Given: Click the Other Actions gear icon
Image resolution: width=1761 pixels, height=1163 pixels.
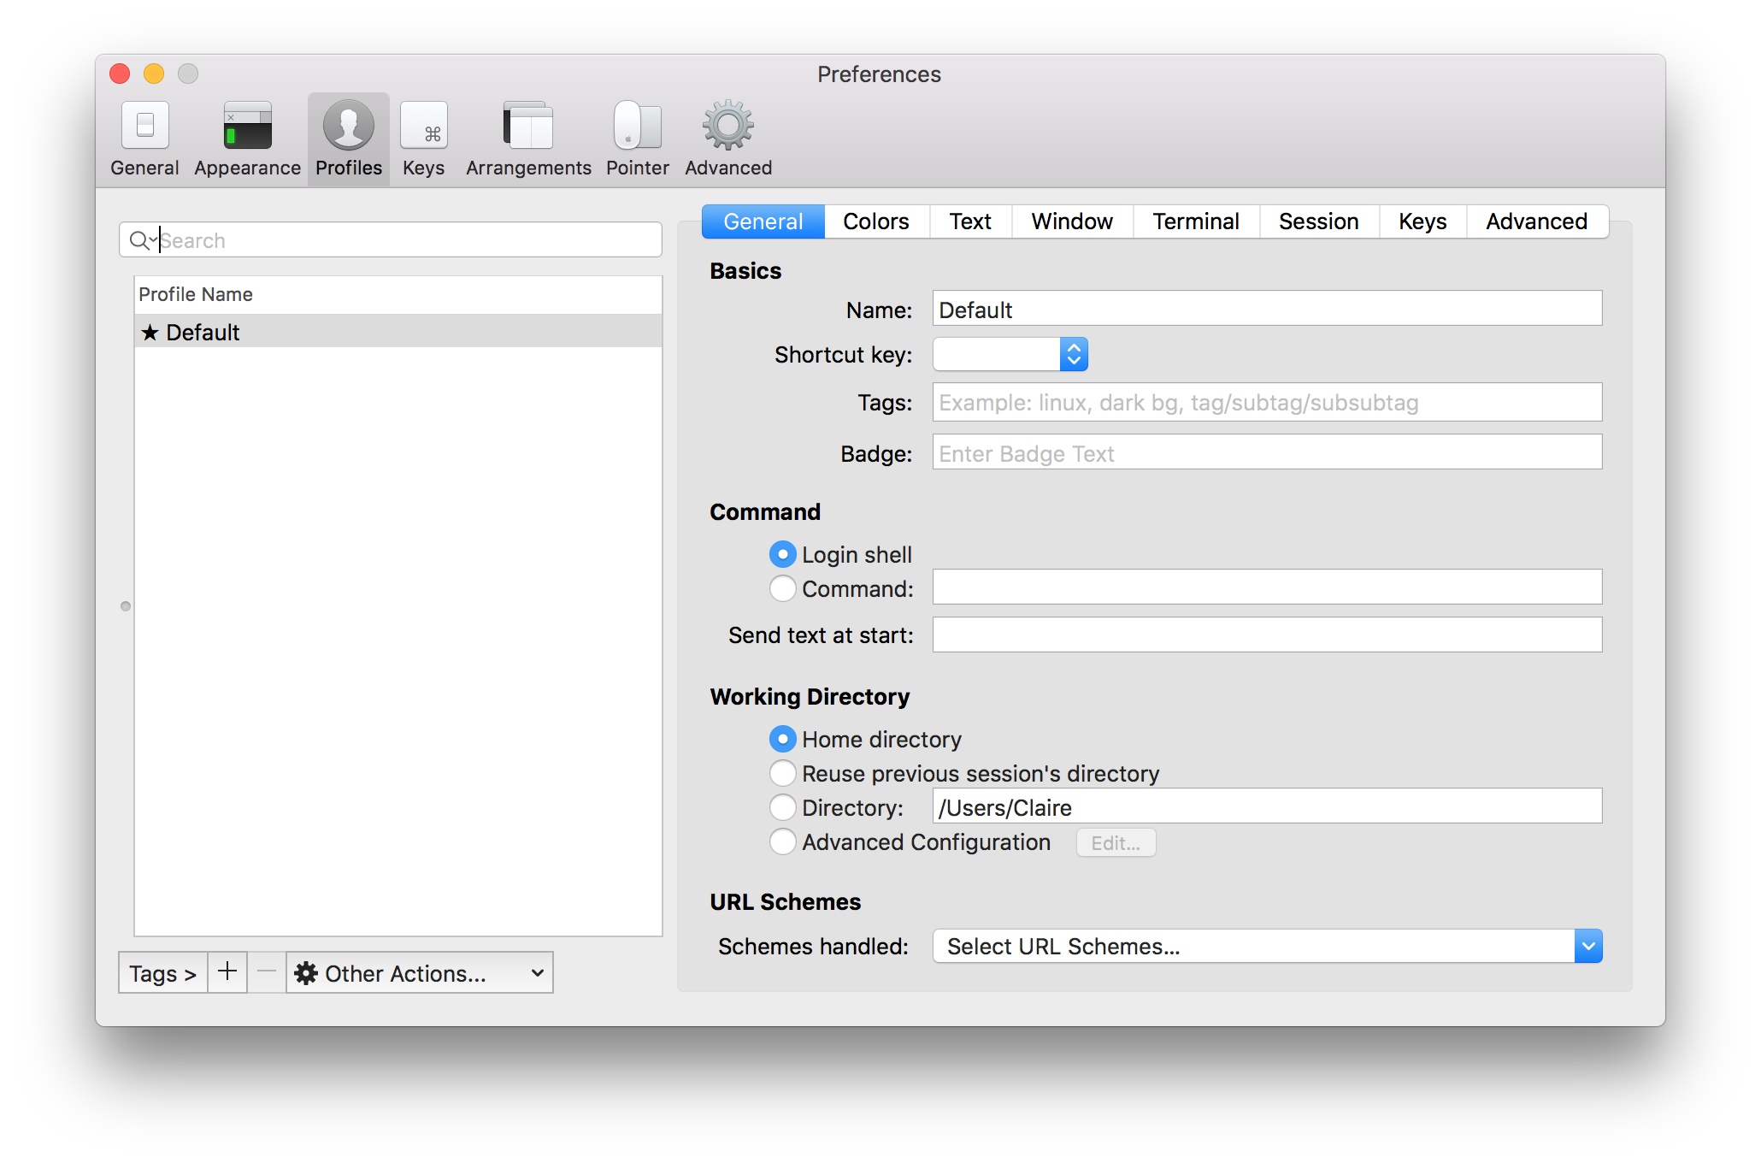Looking at the screenshot, I should [x=301, y=972].
